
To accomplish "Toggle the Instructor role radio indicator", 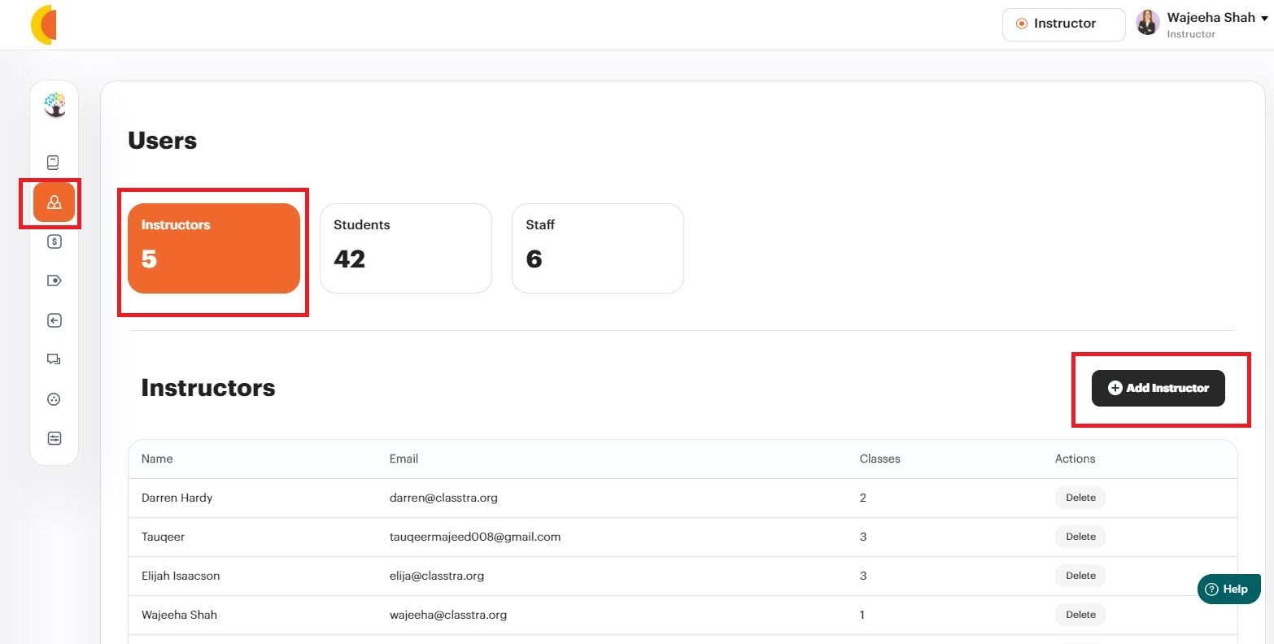I will 1022,24.
